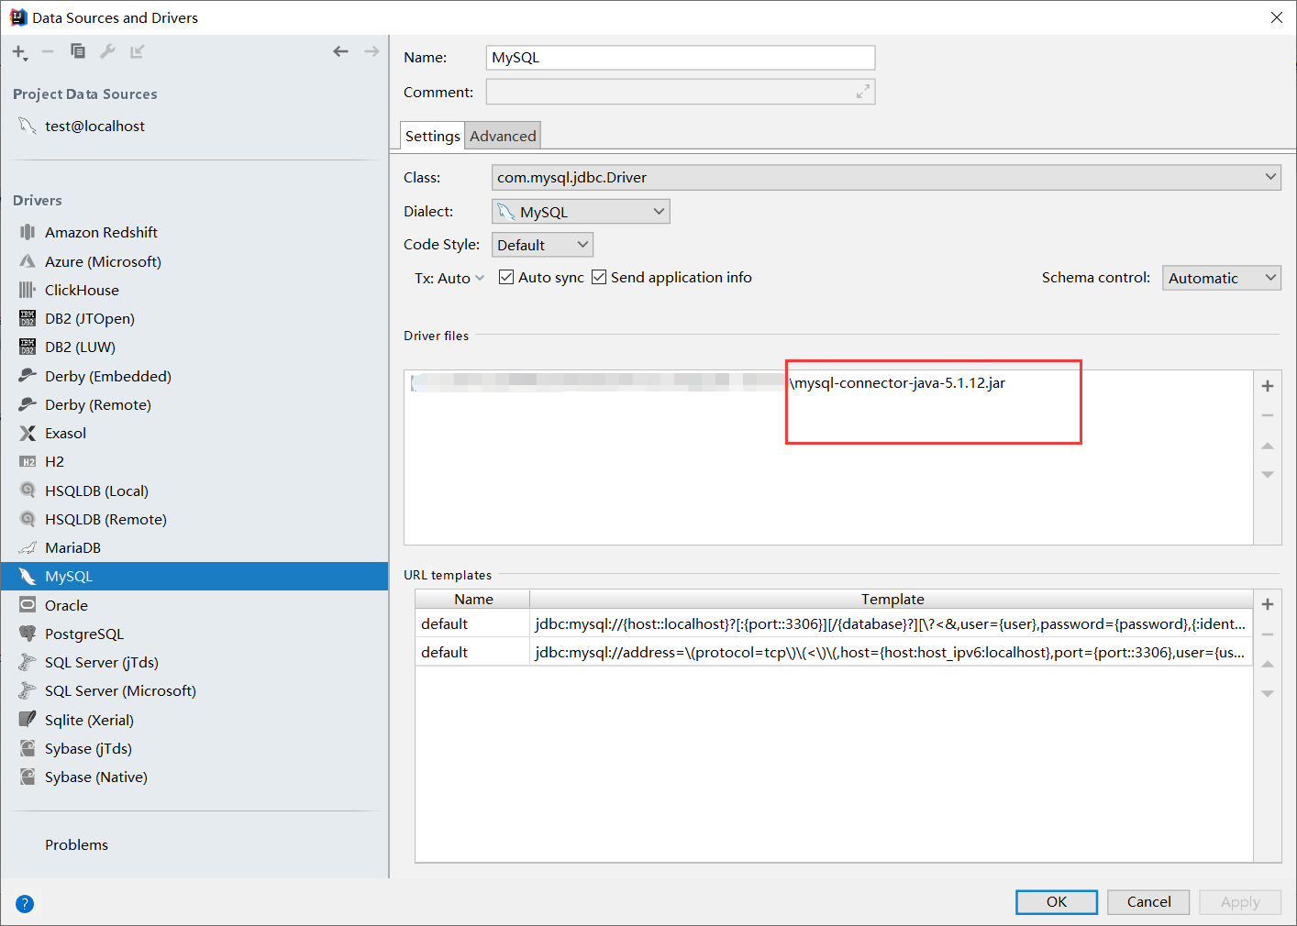The image size is (1297, 926).
Task: Move driver file up in list
Action: [x=1268, y=446]
